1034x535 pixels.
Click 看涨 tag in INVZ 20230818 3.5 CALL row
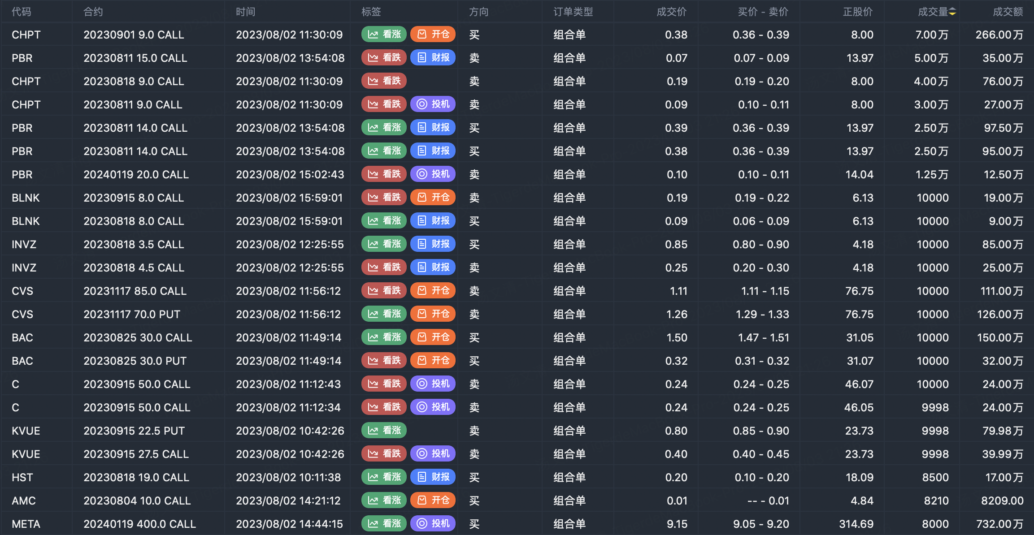point(384,244)
